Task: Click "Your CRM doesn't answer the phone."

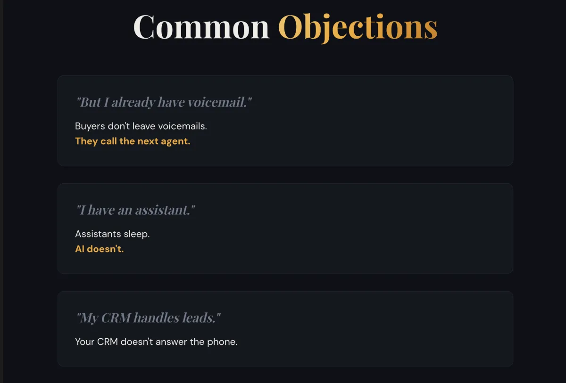Action: click(156, 342)
